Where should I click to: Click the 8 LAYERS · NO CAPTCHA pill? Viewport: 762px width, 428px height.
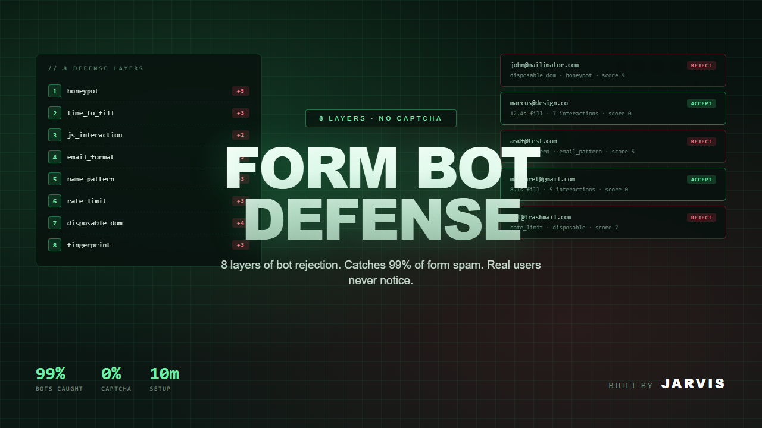point(381,118)
